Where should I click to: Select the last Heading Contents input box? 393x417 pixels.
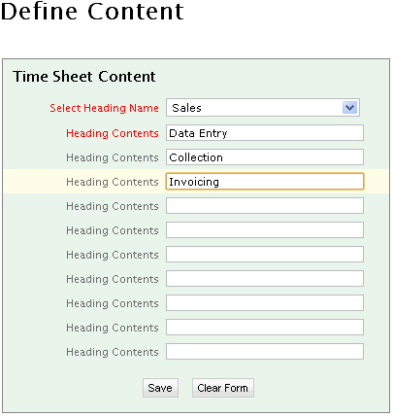(265, 352)
